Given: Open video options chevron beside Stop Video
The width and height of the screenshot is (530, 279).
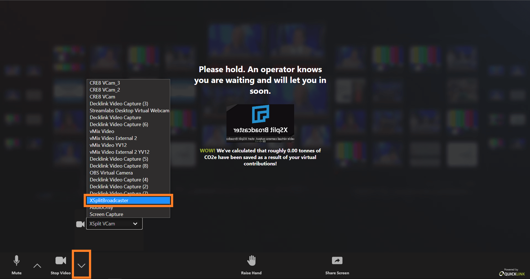Looking at the screenshot, I should [x=81, y=266].
